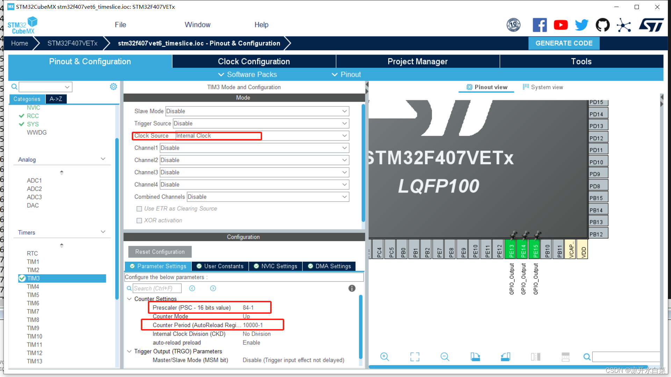The width and height of the screenshot is (671, 377).
Task: Open the GitHub icon link
Action: pyautogui.click(x=603, y=25)
